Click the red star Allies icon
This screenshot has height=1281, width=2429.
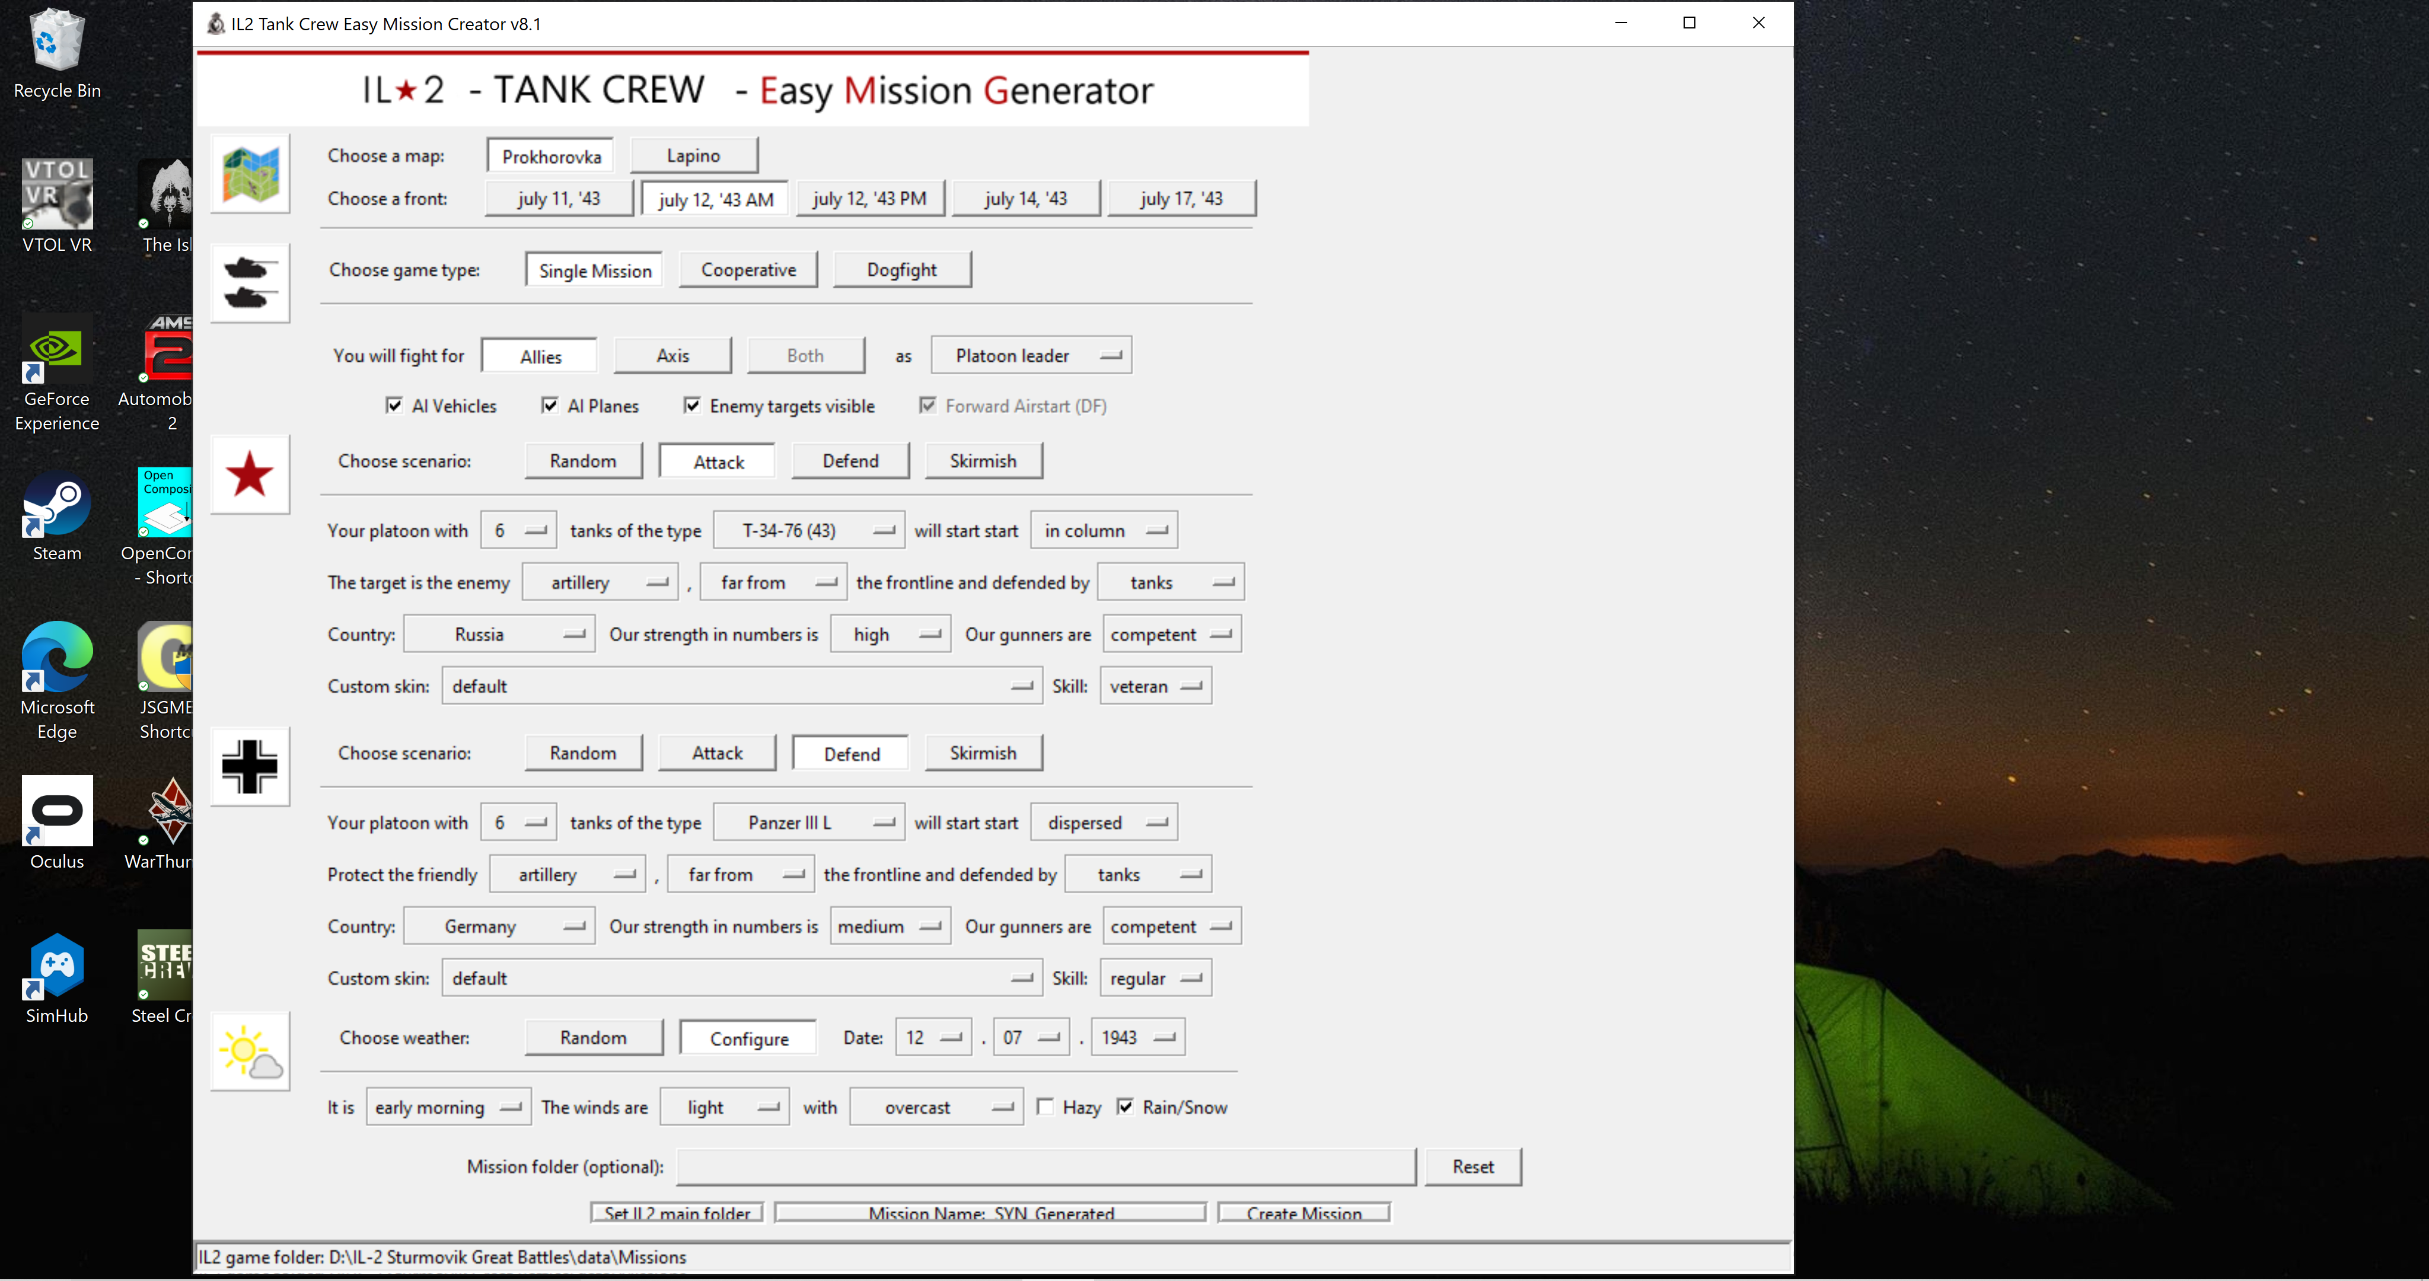pos(250,474)
